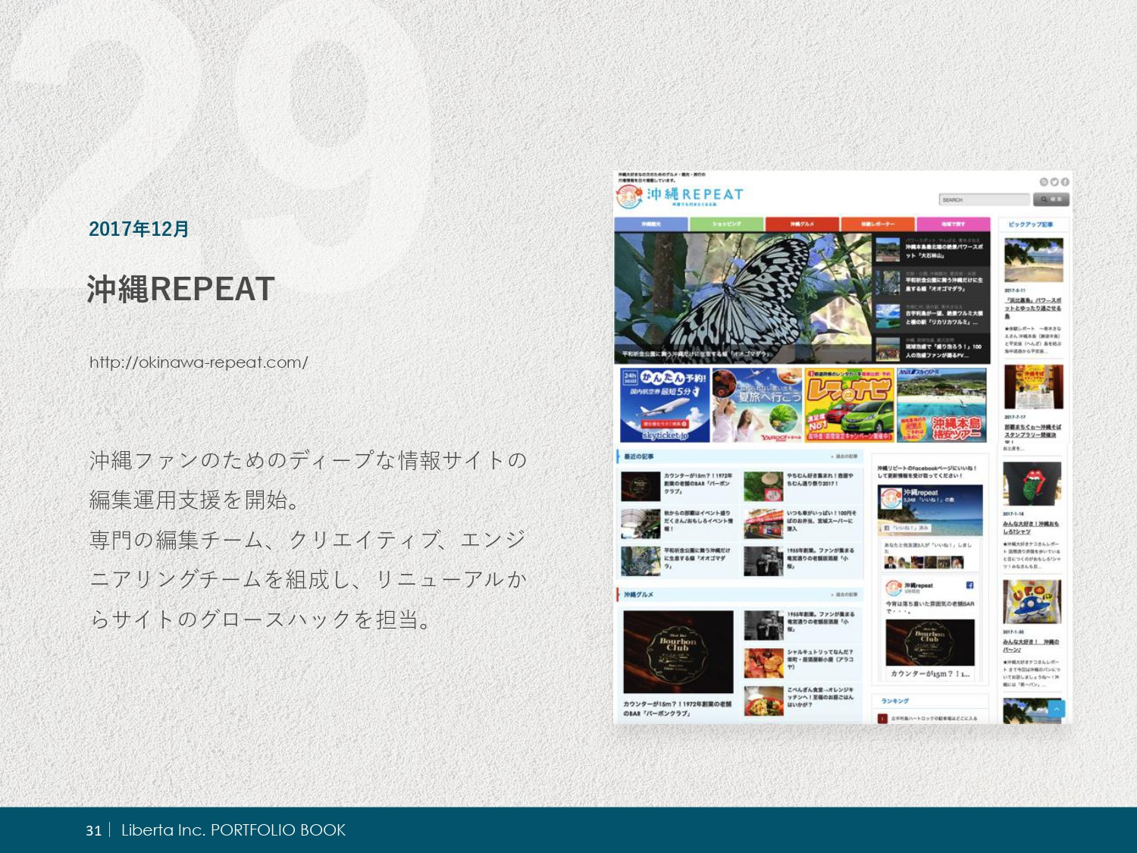Image resolution: width=1137 pixels, height=853 pixels.
Task: Type in the SEARCH input field
Action: [x=983, y=199]
